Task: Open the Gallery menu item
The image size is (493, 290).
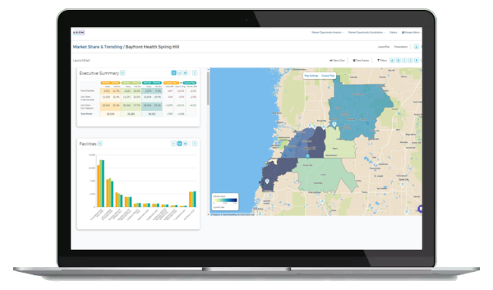Action: (x=394, y=33)
